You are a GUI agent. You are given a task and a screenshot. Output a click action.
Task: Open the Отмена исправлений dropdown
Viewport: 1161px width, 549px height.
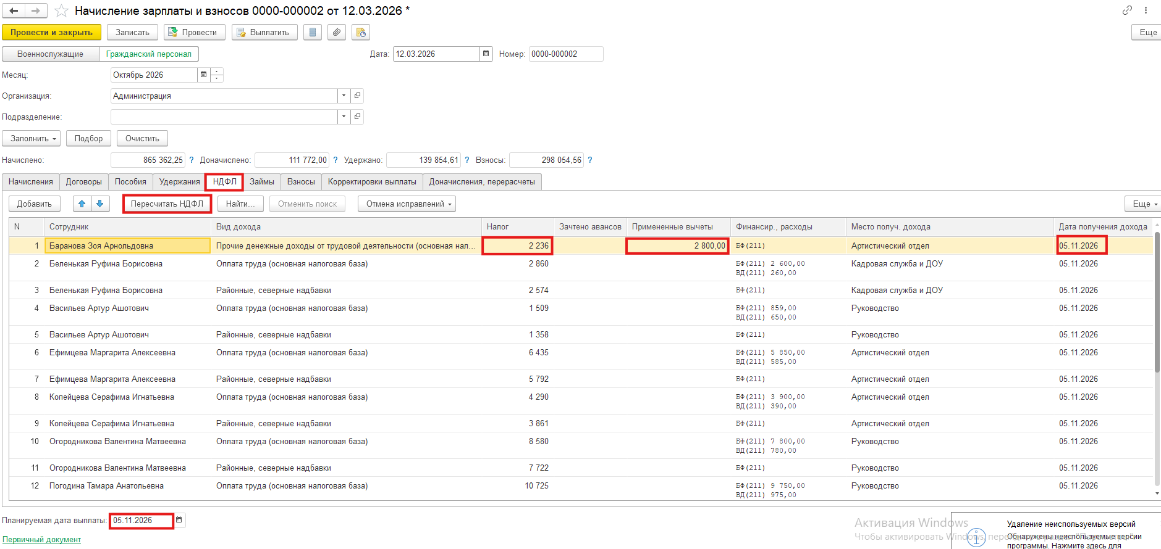407,204
